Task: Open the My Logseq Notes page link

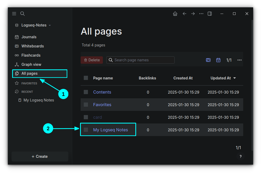Action: pos(110,130)
